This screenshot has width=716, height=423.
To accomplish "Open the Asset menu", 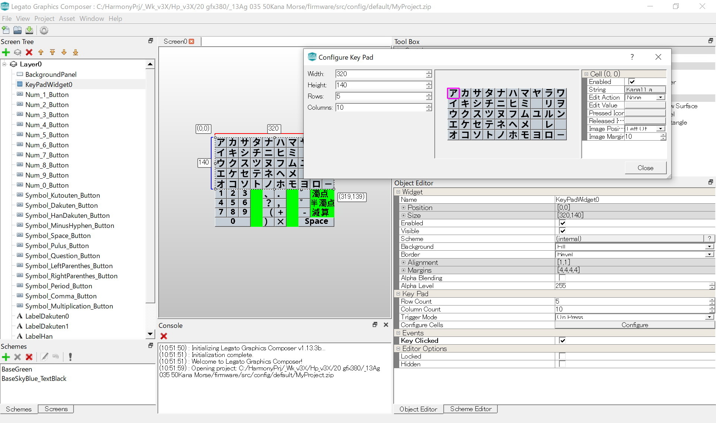I will 67,18.
